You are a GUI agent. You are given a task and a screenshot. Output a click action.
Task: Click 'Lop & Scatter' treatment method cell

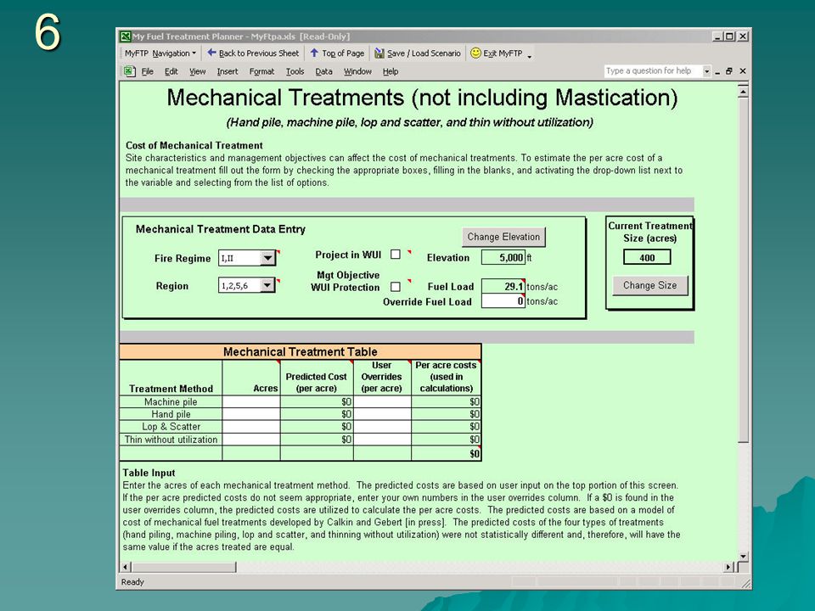171,427
